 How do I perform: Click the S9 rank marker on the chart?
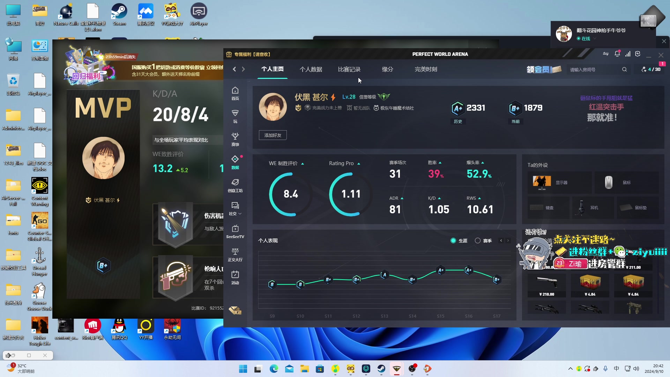[x=272, y=284]
